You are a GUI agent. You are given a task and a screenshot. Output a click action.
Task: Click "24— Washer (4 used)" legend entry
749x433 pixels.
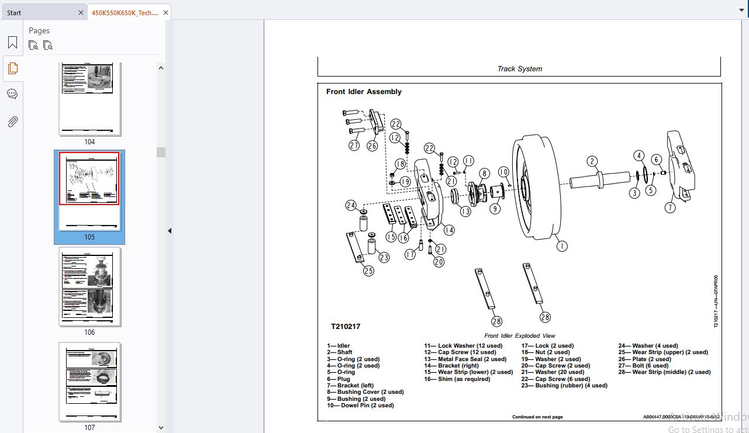tap(648, 346)
